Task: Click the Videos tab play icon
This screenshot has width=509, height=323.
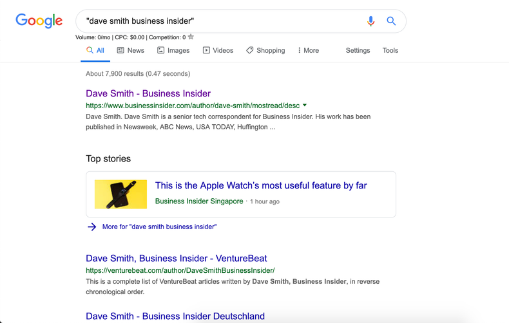Action: (206, 50)
